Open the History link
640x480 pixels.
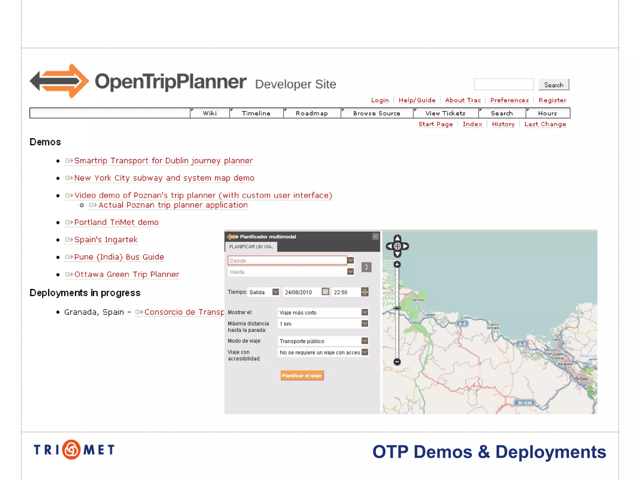point(503,124)
